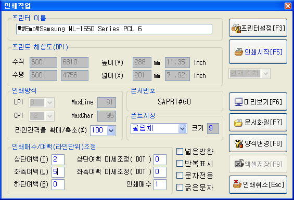The width and height of the screenshot is (294, 200).
Task: Click the 높이(Y) mm field showing 288
Action: coord(142,62)
